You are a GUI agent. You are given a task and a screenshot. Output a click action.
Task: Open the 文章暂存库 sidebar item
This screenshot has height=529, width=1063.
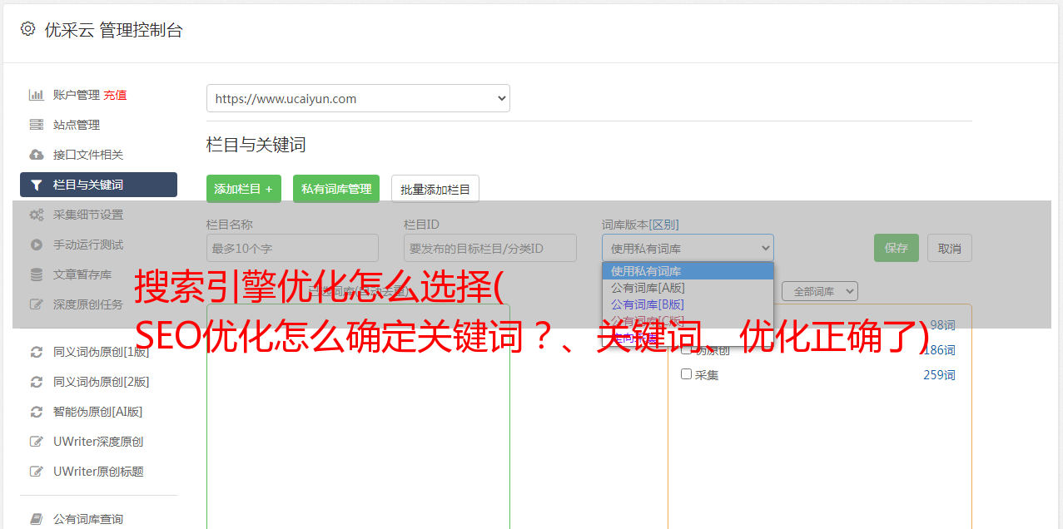click(98, 274)
